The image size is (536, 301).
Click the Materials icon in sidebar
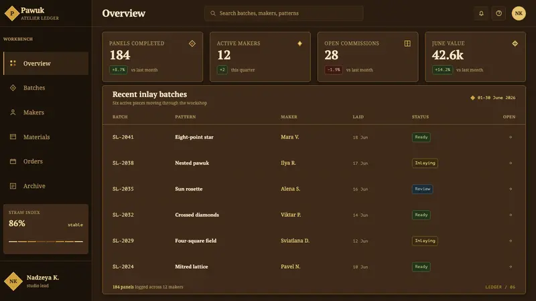(13, 137)
